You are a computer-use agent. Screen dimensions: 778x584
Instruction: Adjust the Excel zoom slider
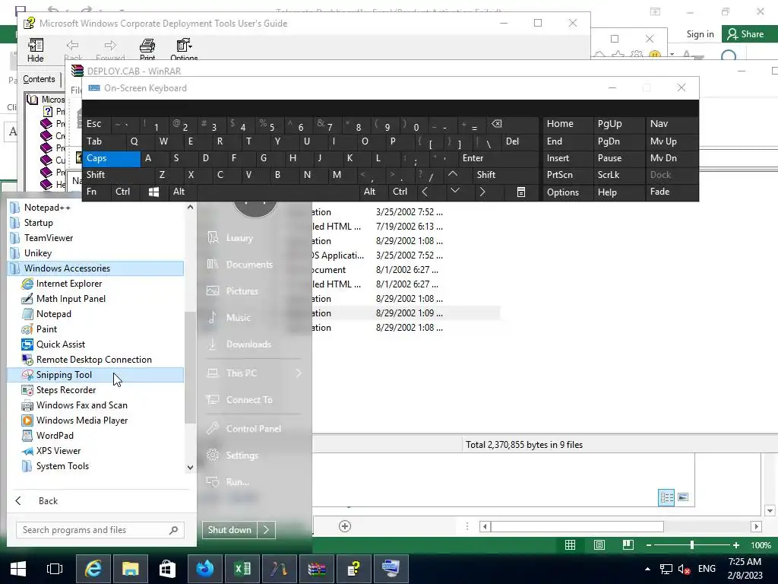tap(691, 545)
